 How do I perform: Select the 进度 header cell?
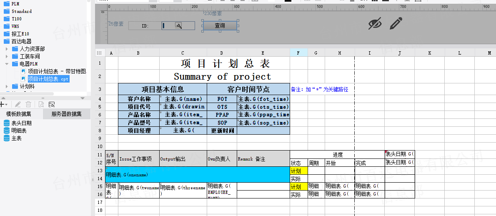point(338,155)
